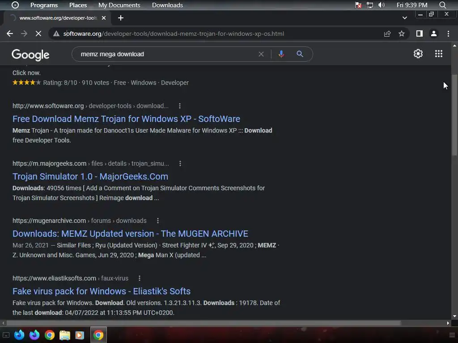Image resolution: width=458 pixels, height=343 pixels.
Task: Open the Downloads menu in top panel
Action: (x=167, y=5)
